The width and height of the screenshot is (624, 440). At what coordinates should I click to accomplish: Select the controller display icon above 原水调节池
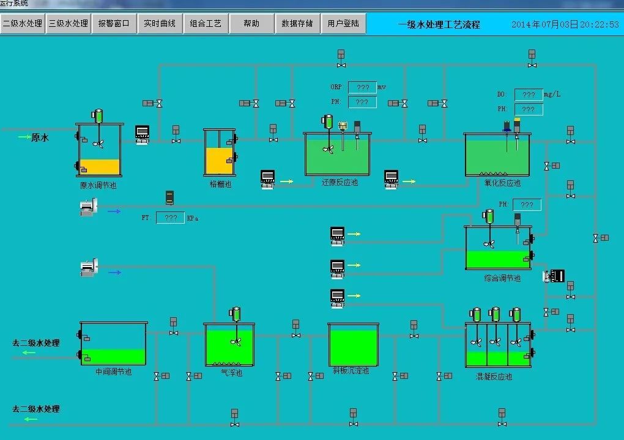point(141,133)
